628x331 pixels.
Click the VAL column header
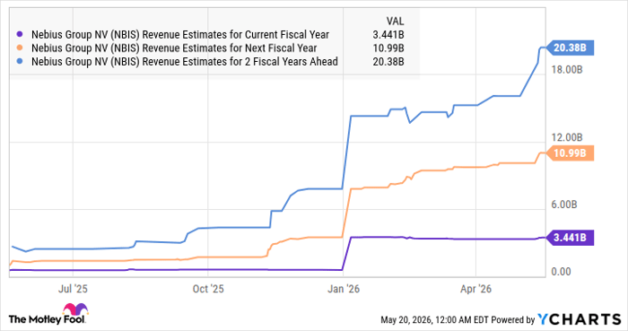click(x=395, y=22)
